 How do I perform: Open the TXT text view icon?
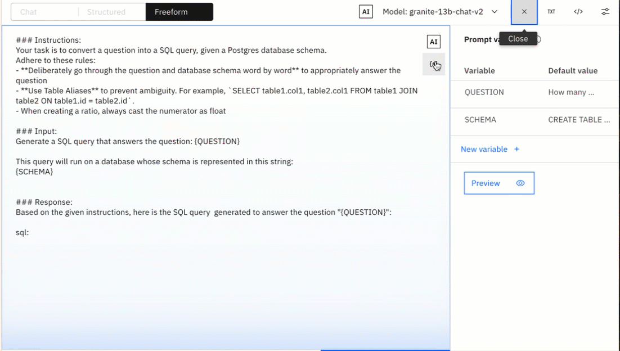[551, 12]
